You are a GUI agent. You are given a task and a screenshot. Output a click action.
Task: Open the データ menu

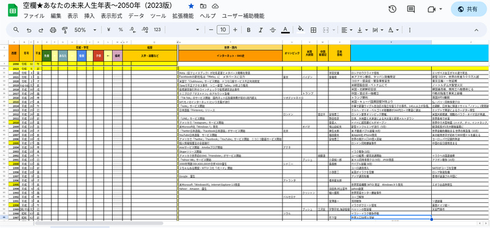136,16
